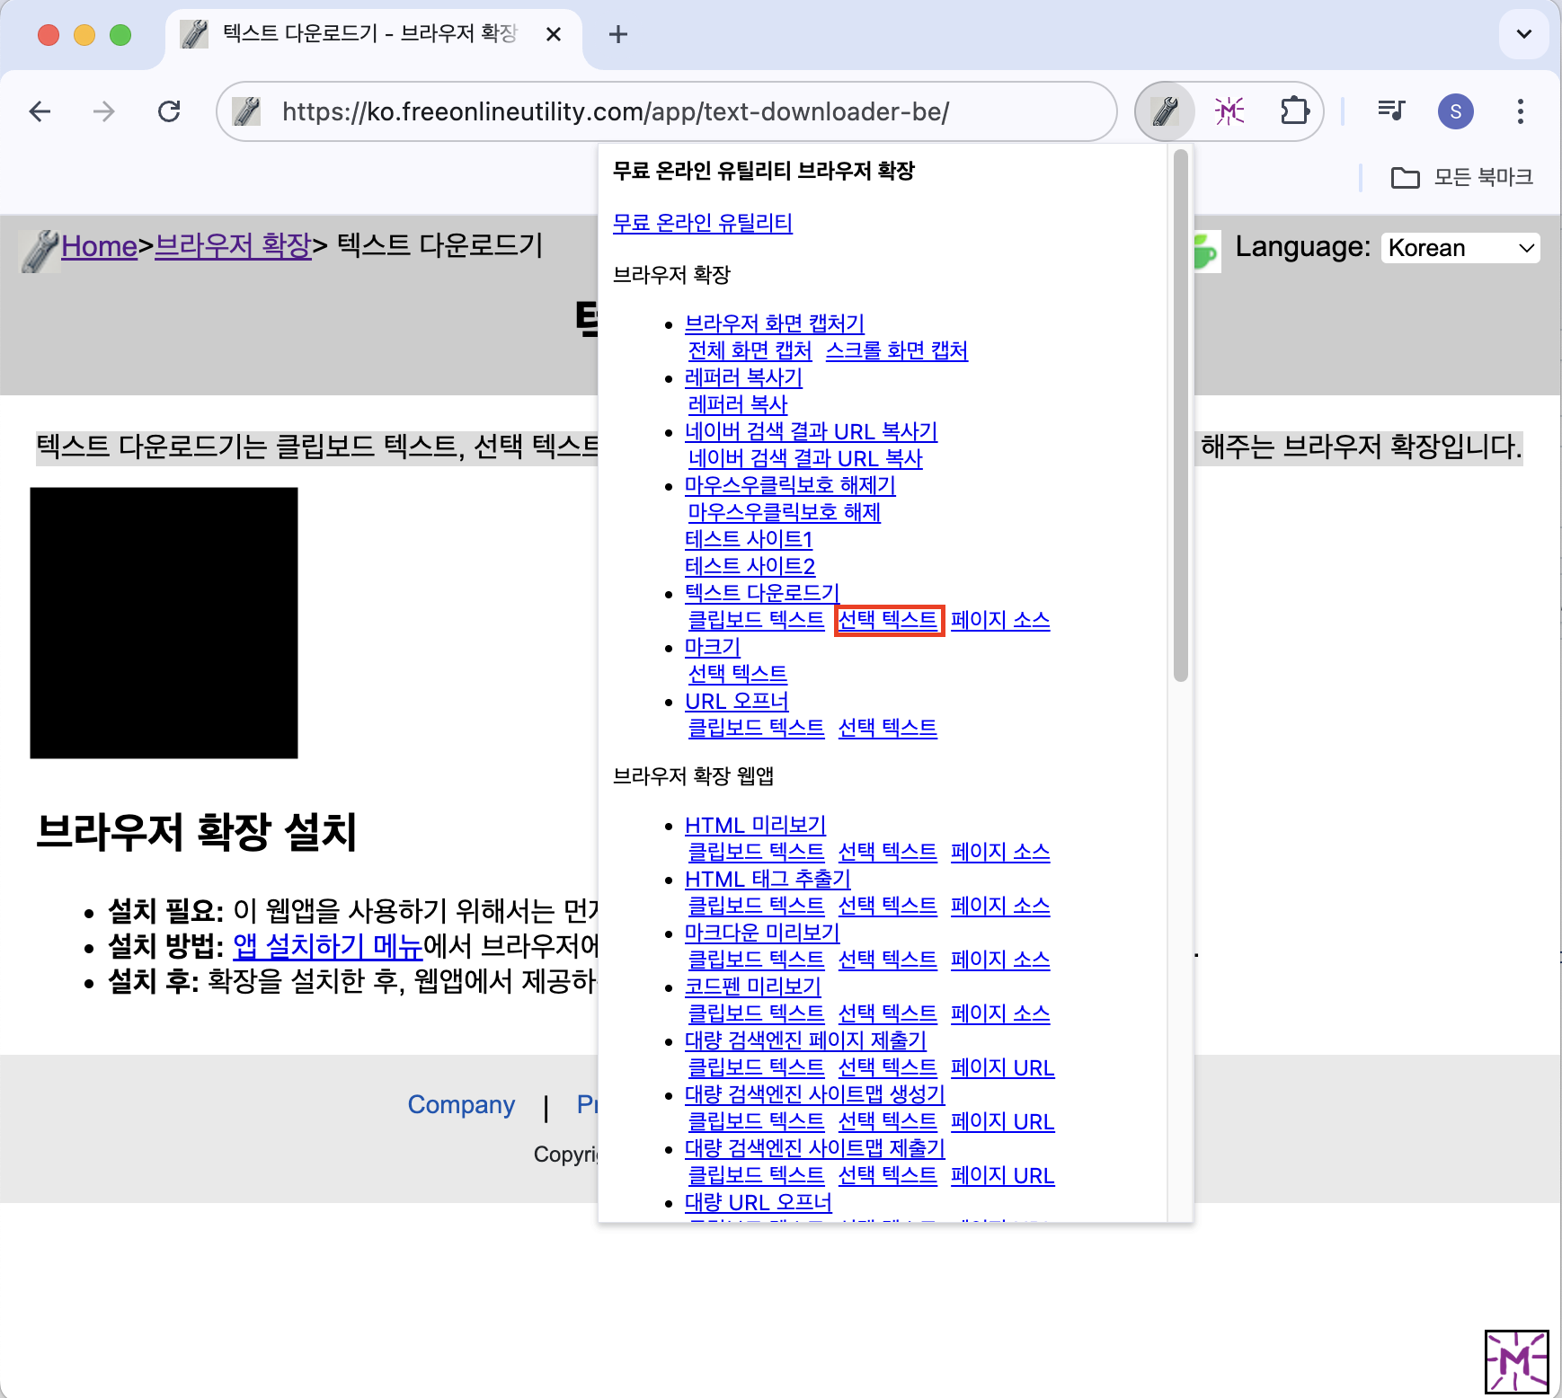Screen dimensions: 1562x1398
Task: Open the media control playlist icon
Action: tap(1390, 111)
